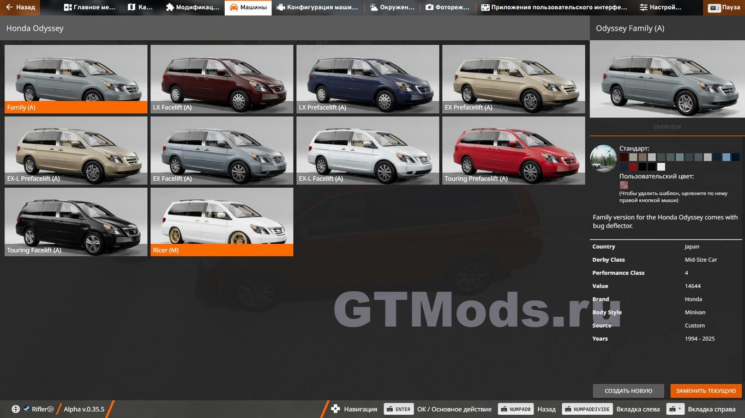Pick the bright red standard color
The image size is (745, 418).
click(633, 167)
